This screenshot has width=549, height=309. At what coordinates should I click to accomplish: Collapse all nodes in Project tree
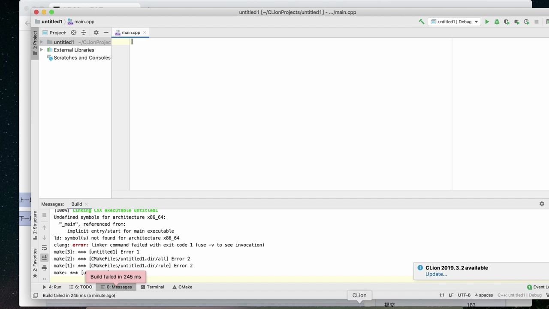84,32
